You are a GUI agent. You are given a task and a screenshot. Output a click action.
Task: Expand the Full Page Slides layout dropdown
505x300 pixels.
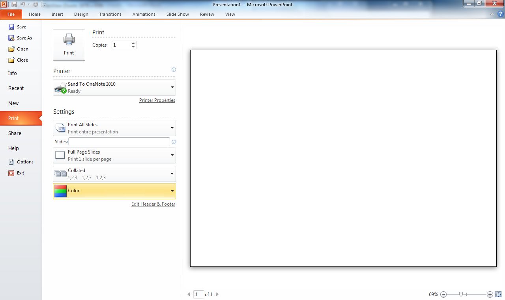(x=172, y=155)
